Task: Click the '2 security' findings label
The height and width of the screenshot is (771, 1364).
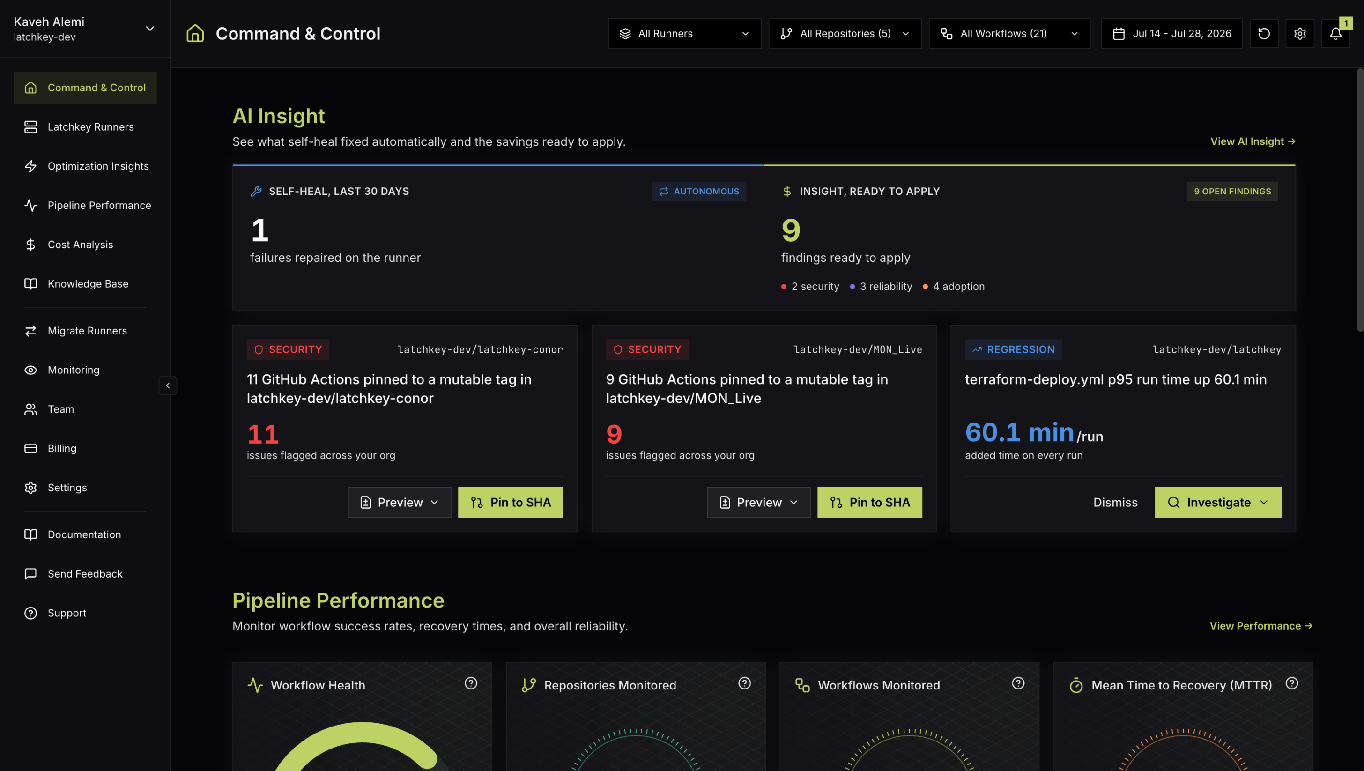Action: click(815, 287)
